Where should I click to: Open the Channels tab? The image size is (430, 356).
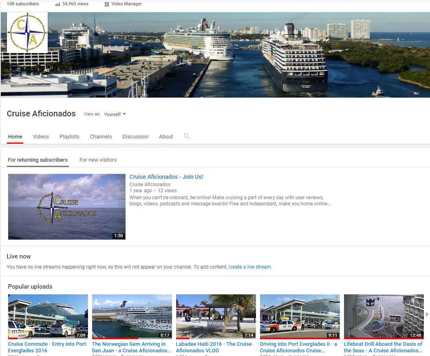point(101,136)
